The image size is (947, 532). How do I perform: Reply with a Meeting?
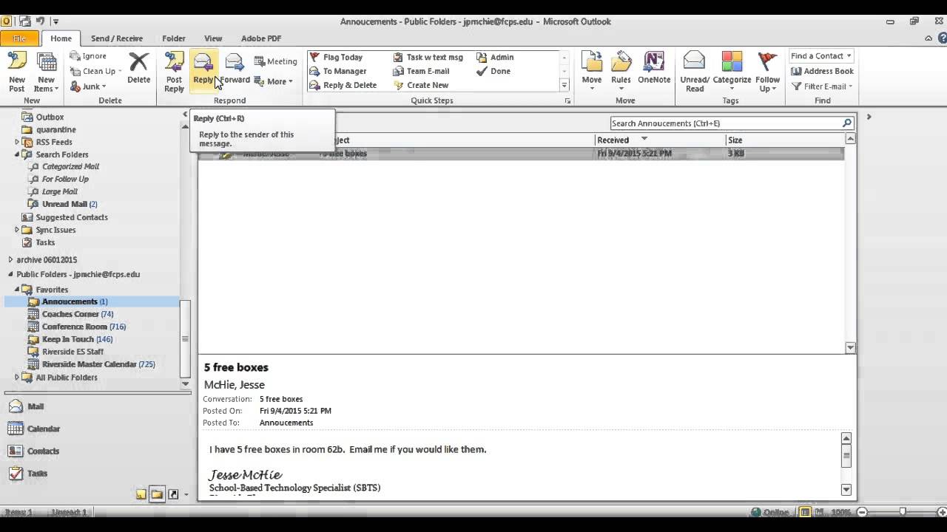tap(275, 61)
